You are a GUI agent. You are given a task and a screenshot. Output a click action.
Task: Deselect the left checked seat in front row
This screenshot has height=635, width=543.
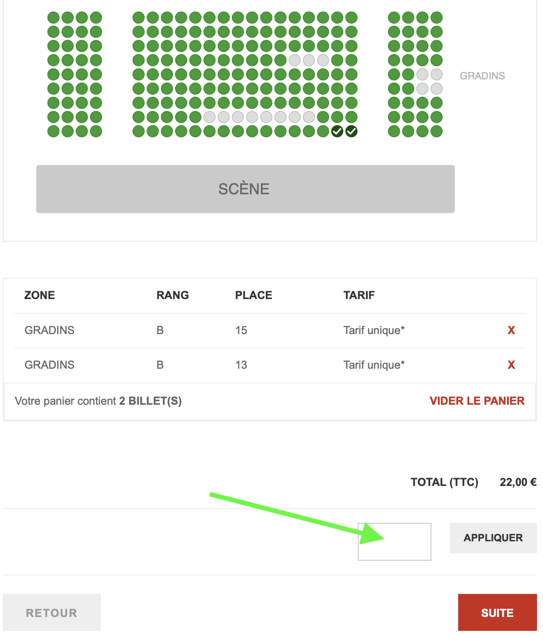pyautogui.click(x=337, y=132)
